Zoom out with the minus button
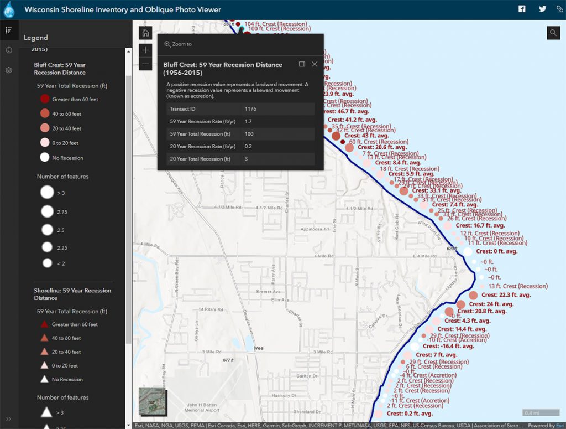Viewport: 566px width, 429px height. click(145, 64)
